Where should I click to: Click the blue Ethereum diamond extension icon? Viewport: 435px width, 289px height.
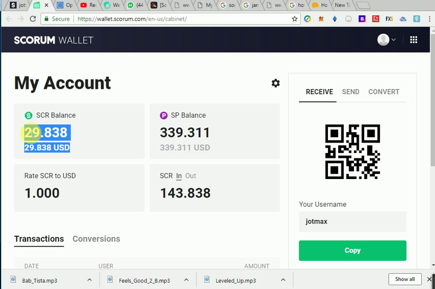click(334, 19)
